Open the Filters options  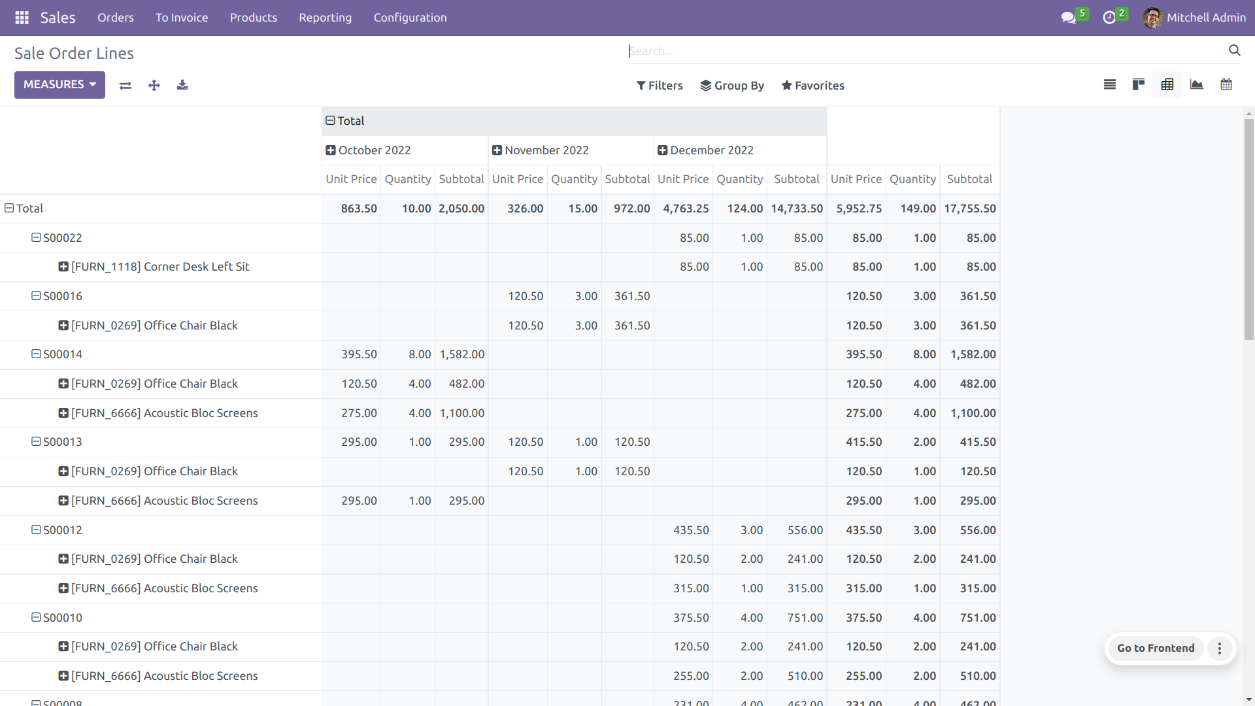click(659, 86)
